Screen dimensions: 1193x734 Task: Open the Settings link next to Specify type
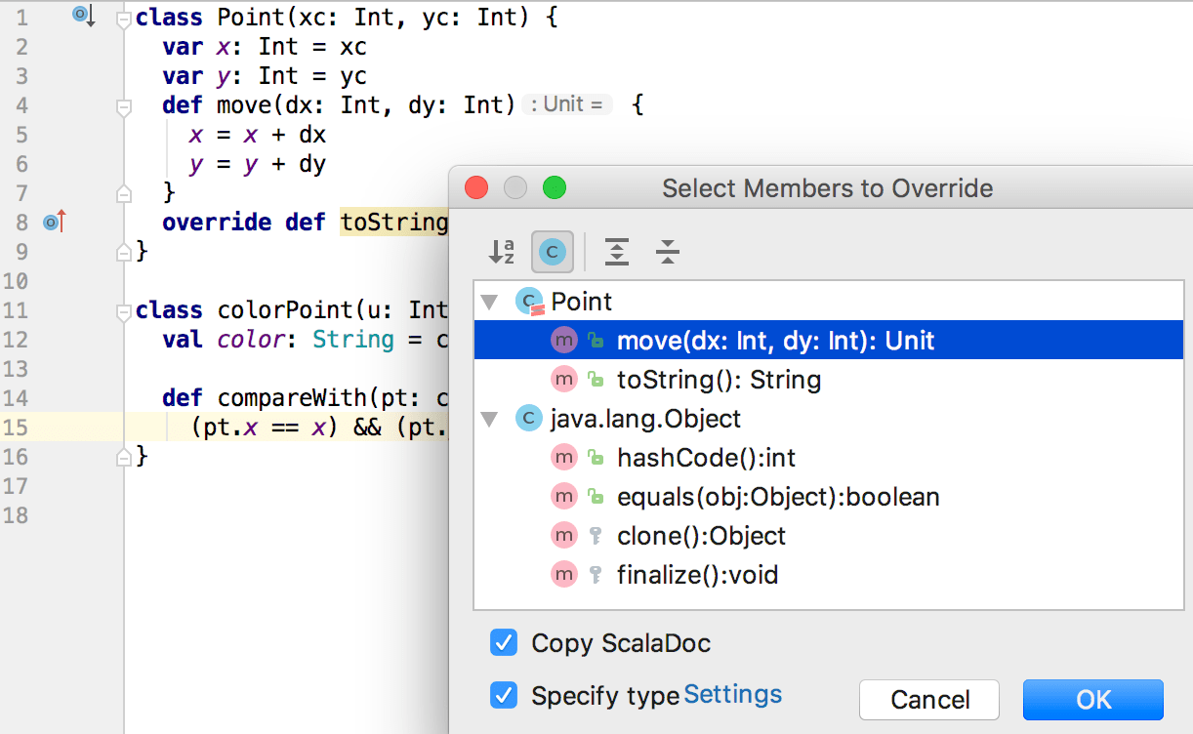[x=732, y=694]
